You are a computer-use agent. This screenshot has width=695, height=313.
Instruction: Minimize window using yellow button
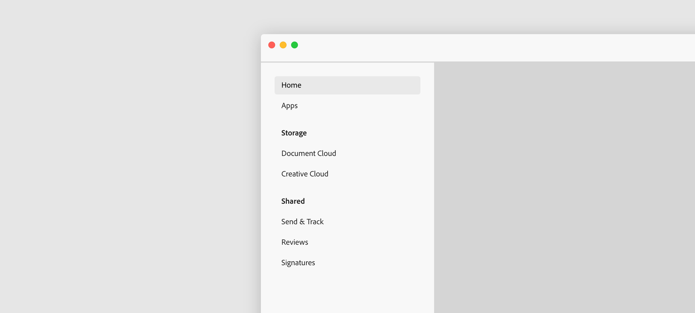(x=283, y=45)
